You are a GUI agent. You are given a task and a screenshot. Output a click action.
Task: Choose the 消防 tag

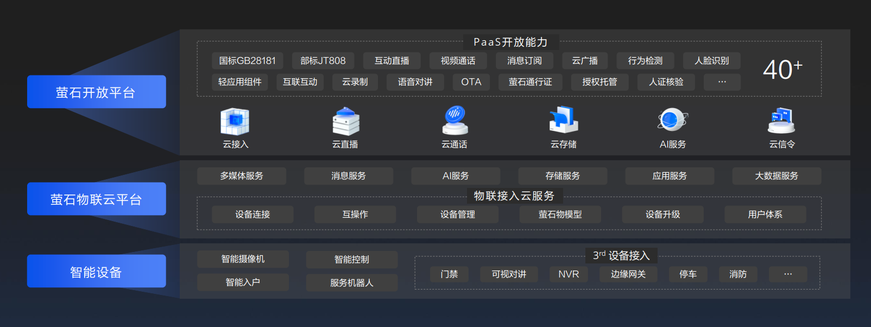tap(738, 274)
